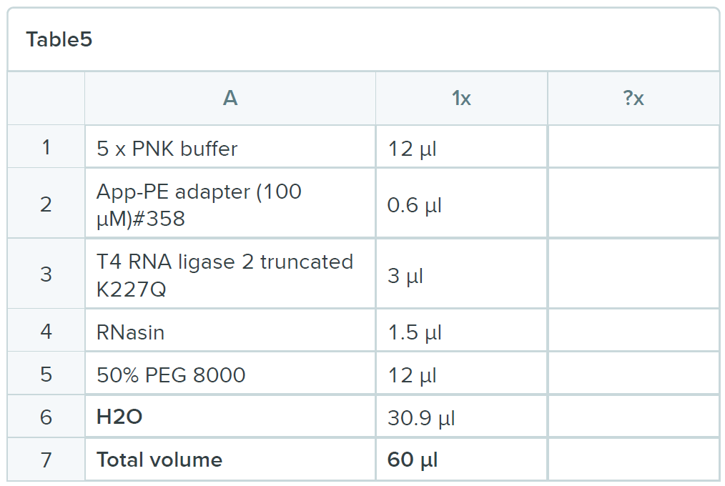The image size is (725, 486).
Task: Click the empty ?x cell for PNK buffer
Action: 633,148
